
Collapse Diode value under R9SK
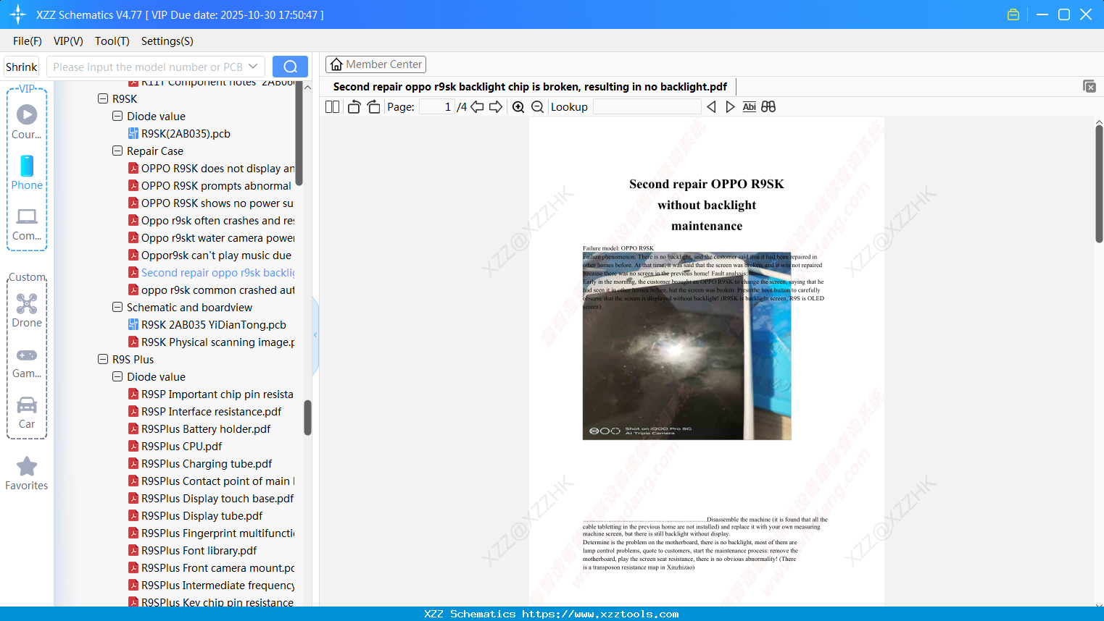click(117, 116)
